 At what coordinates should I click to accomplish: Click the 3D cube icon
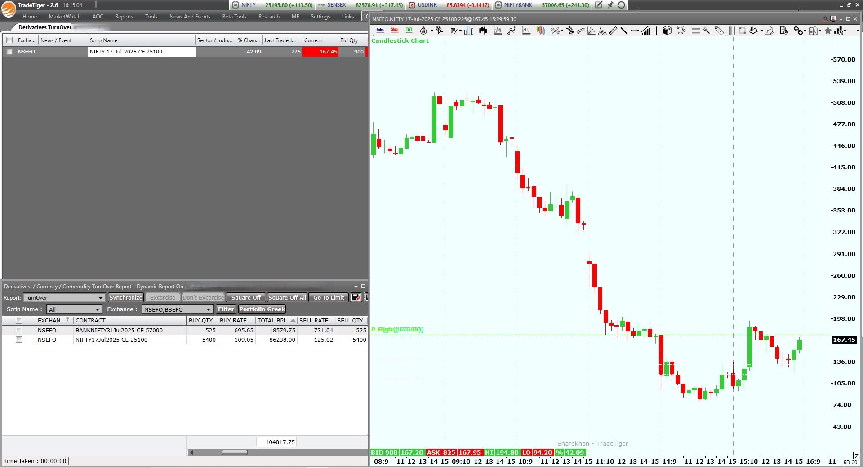point(667,31)
